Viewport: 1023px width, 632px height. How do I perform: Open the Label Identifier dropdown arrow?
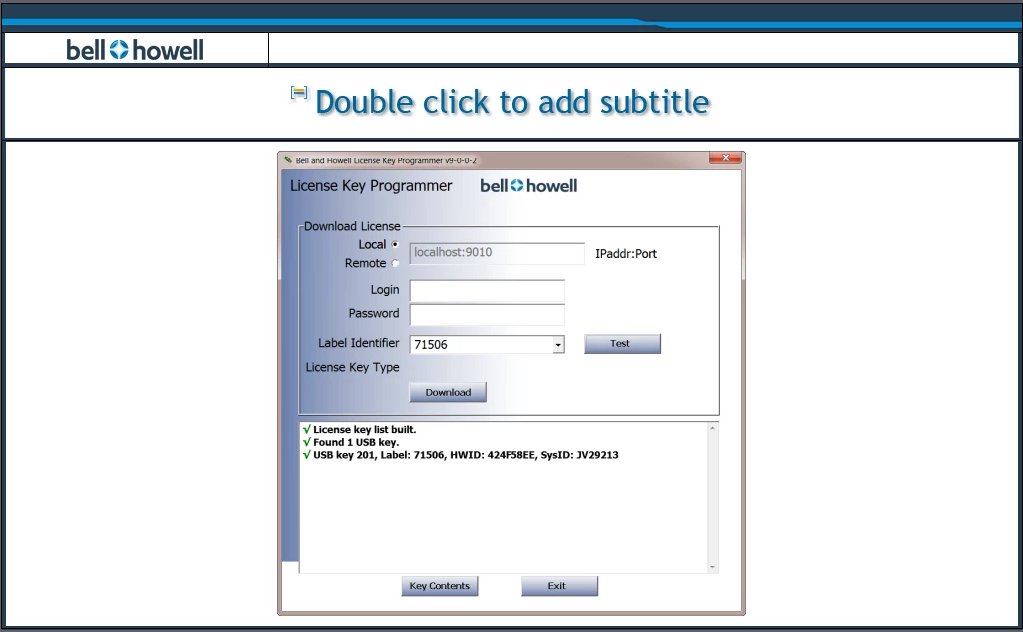[558, 344]
